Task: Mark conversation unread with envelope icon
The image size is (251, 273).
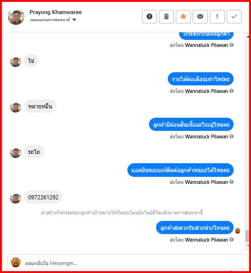Action: (200, 16)
